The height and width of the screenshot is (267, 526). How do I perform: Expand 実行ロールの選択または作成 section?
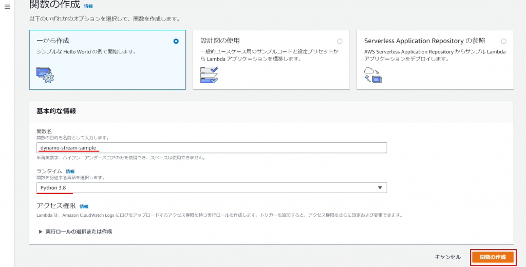click(76, 232)
